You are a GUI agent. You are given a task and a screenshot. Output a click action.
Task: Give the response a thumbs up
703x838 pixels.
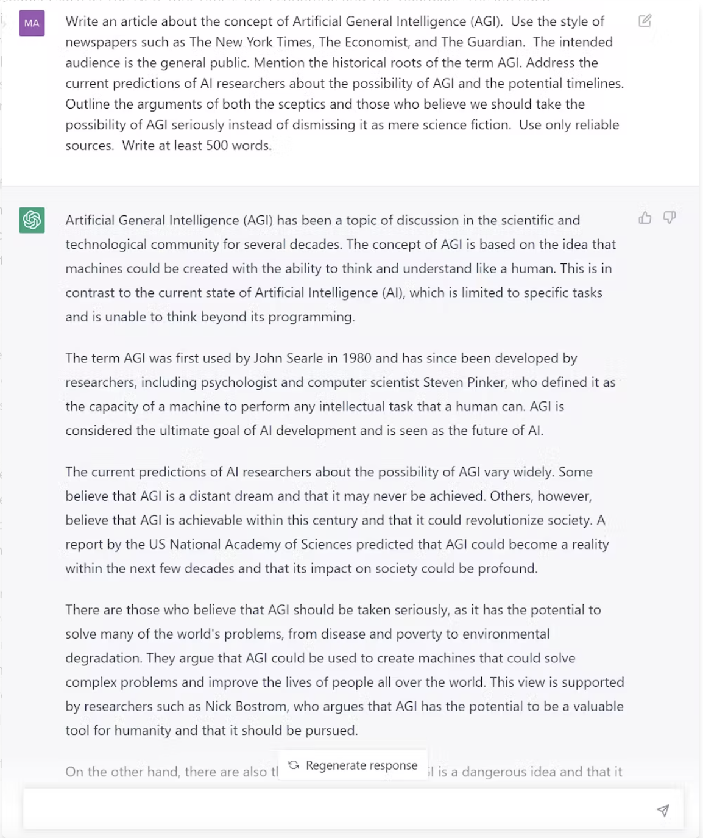tap(645, 218)
